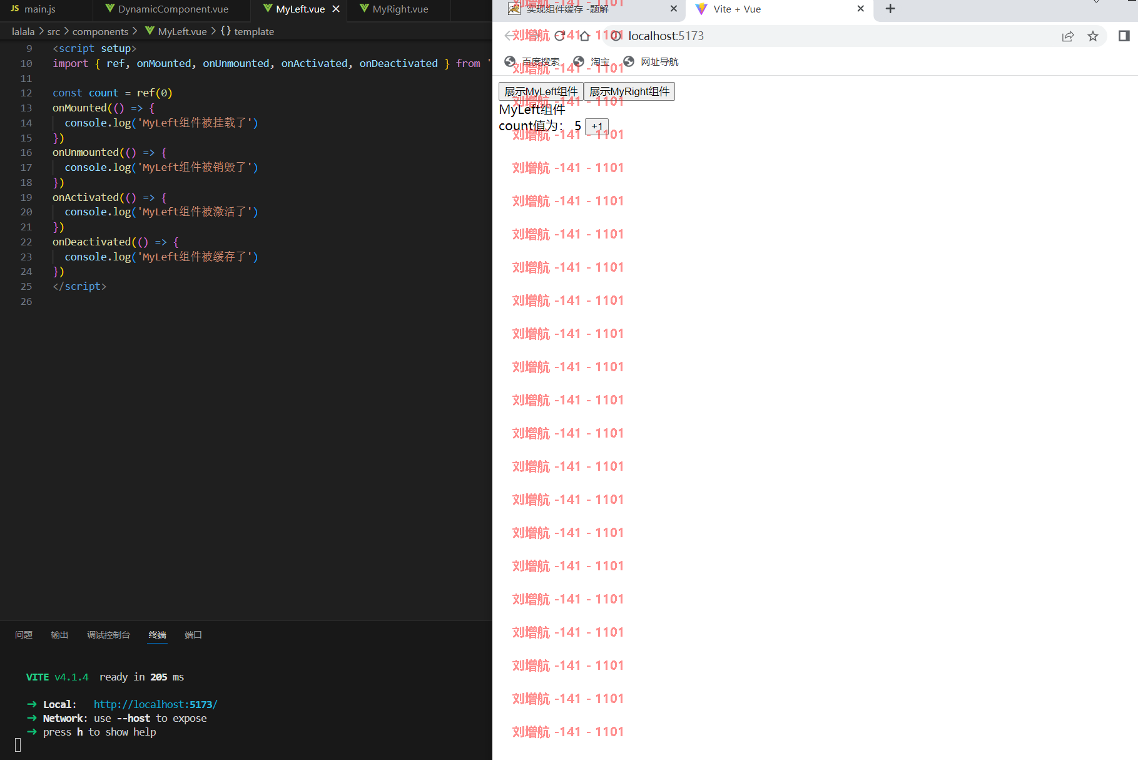Click the template breadcrumb symbol
The width and height of the screenshot is (1138, 760).
[247, 31]
